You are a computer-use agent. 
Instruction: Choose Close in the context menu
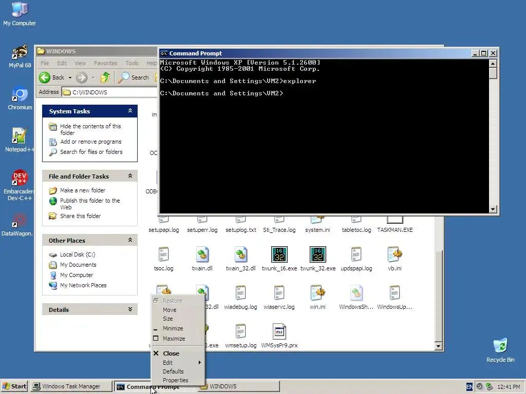(178, 353)
